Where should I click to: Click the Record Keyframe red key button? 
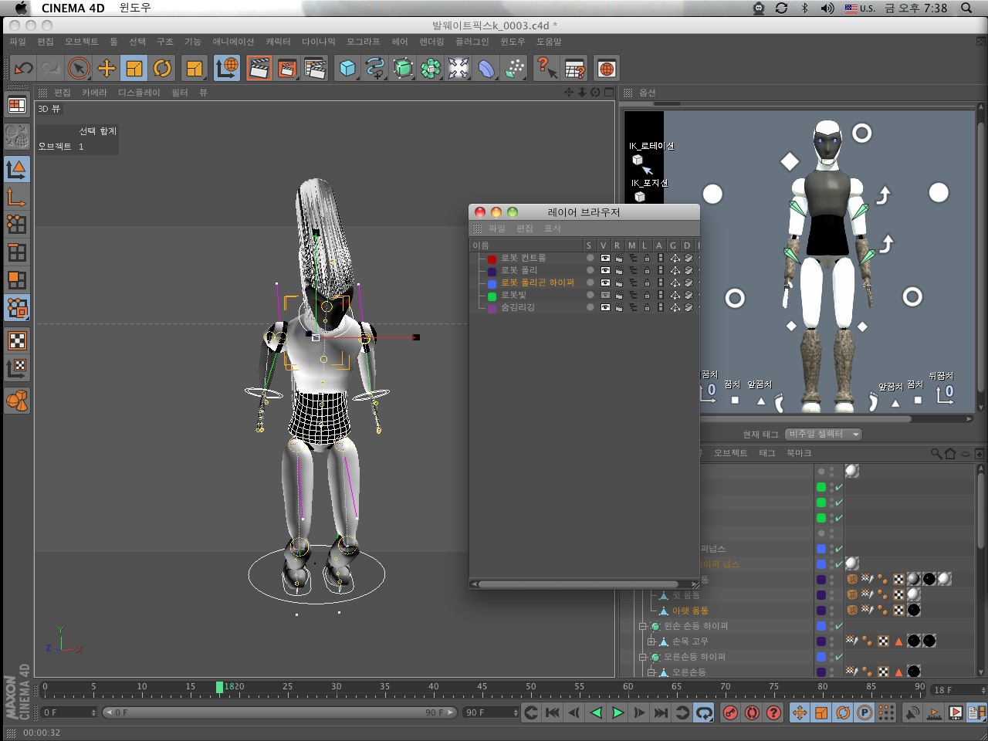point(730,712)
